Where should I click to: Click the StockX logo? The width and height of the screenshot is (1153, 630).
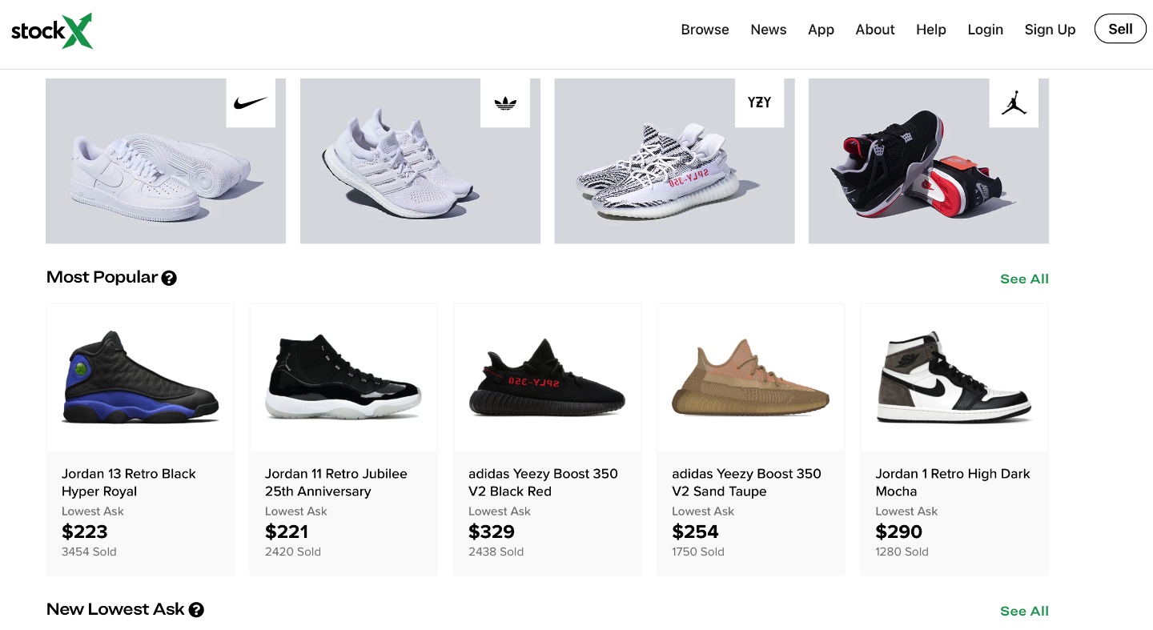(x=52, y=31)
